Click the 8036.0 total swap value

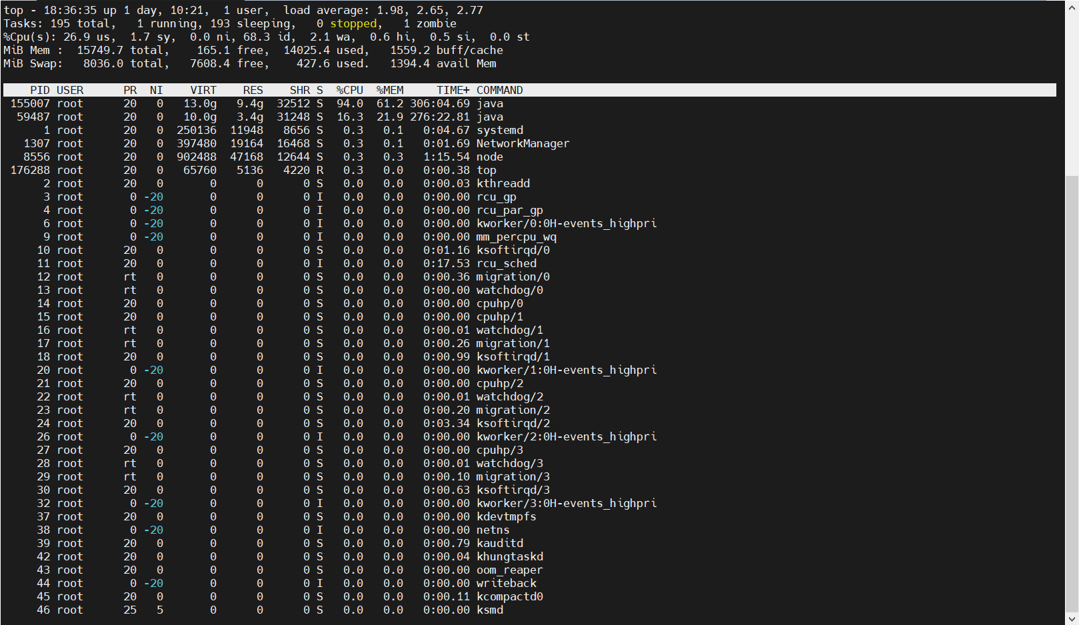coord(103,63)
